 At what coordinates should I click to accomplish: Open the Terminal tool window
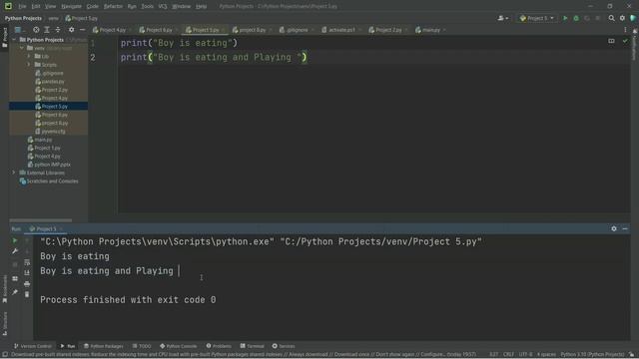tap(252, 346)
